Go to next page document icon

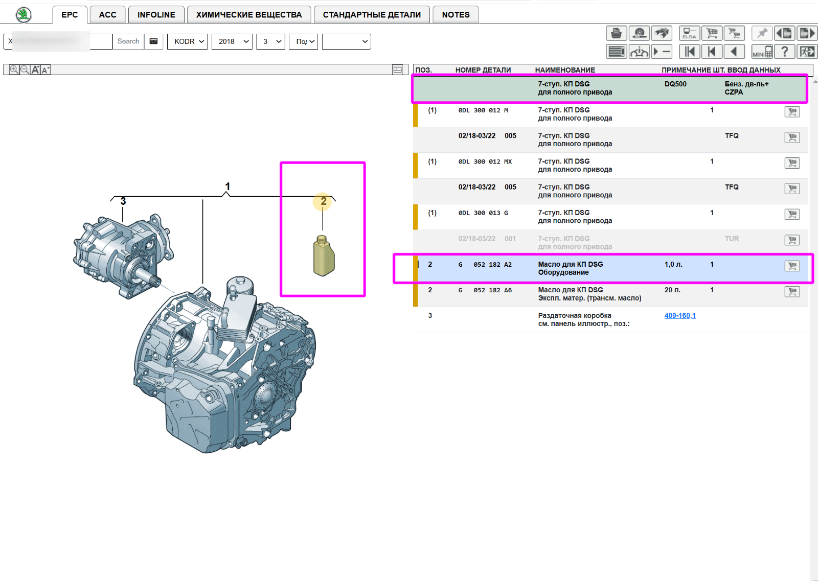(x=807, y=33)
